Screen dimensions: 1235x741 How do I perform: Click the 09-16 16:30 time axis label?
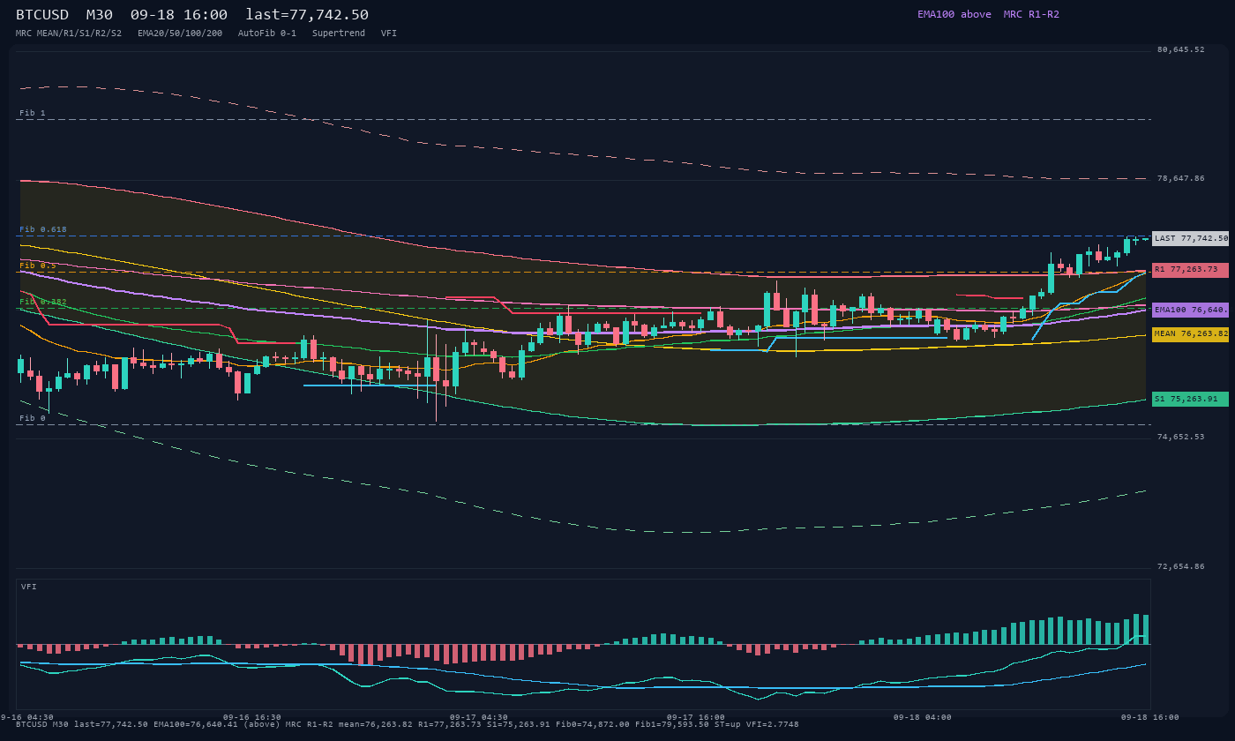point(252,717)
